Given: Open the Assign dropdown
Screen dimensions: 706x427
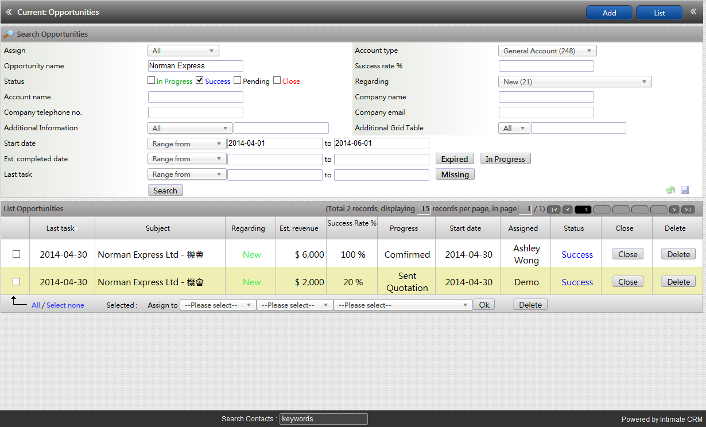Looking at the screenshot, I should [x=183, y=51].
